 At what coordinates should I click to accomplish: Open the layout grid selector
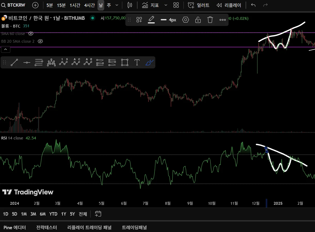[176, 5]
